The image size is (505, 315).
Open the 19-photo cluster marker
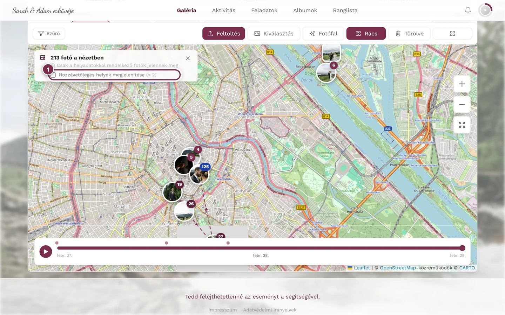[x=173, y=192]
